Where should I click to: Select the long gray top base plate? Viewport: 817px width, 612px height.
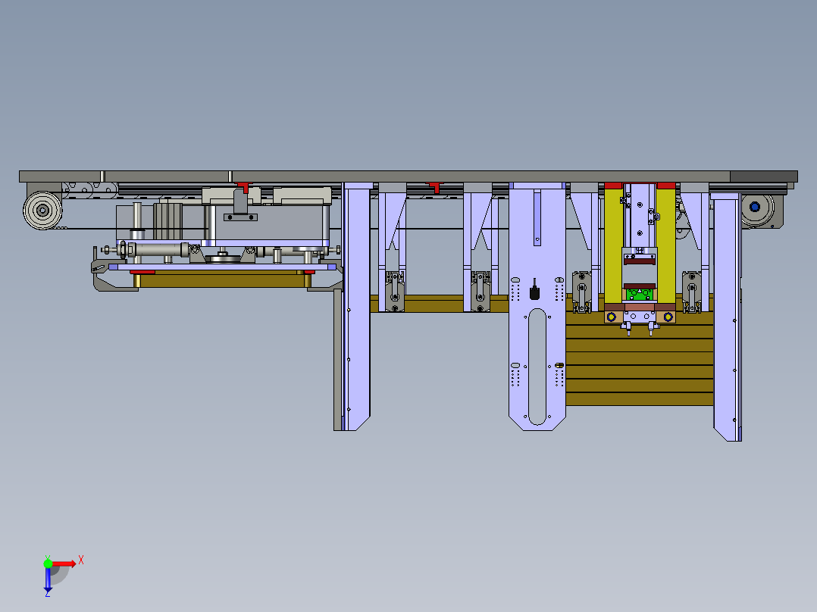pyautogui.click(x=409, y=176)
